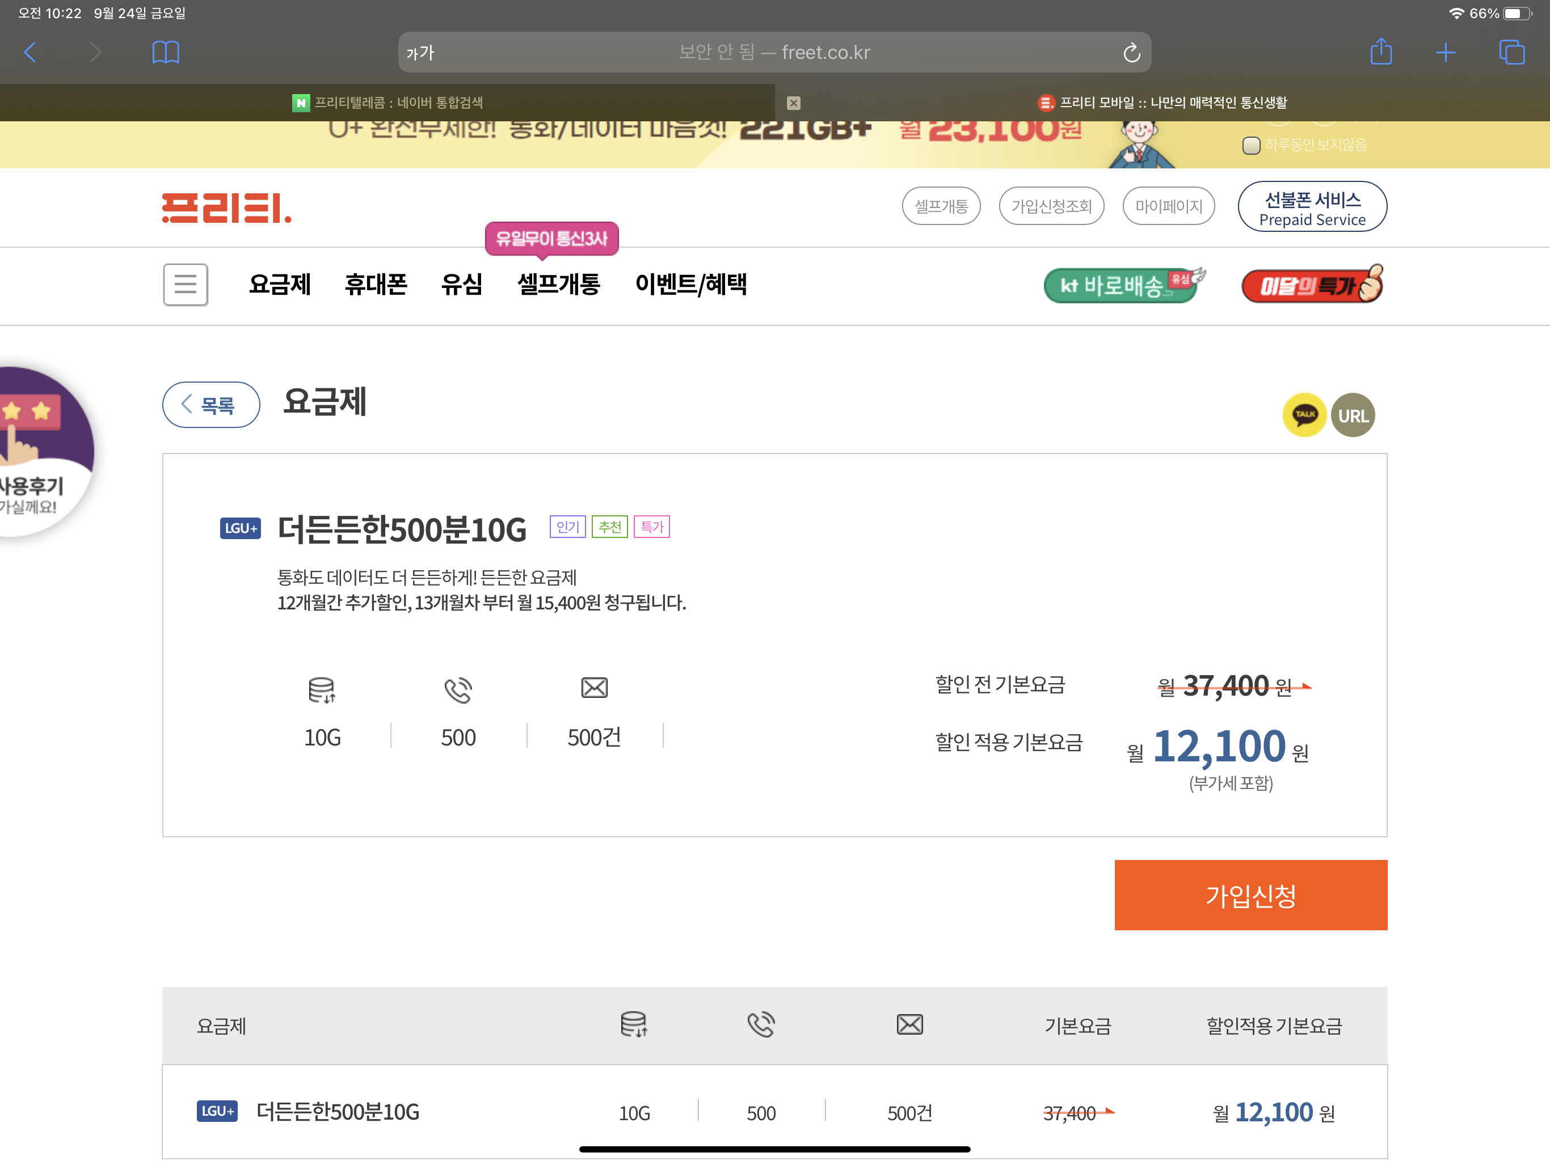Select 요금제 in main navigation
The image size is (1550, 1161).
click(x=280, y=285)
